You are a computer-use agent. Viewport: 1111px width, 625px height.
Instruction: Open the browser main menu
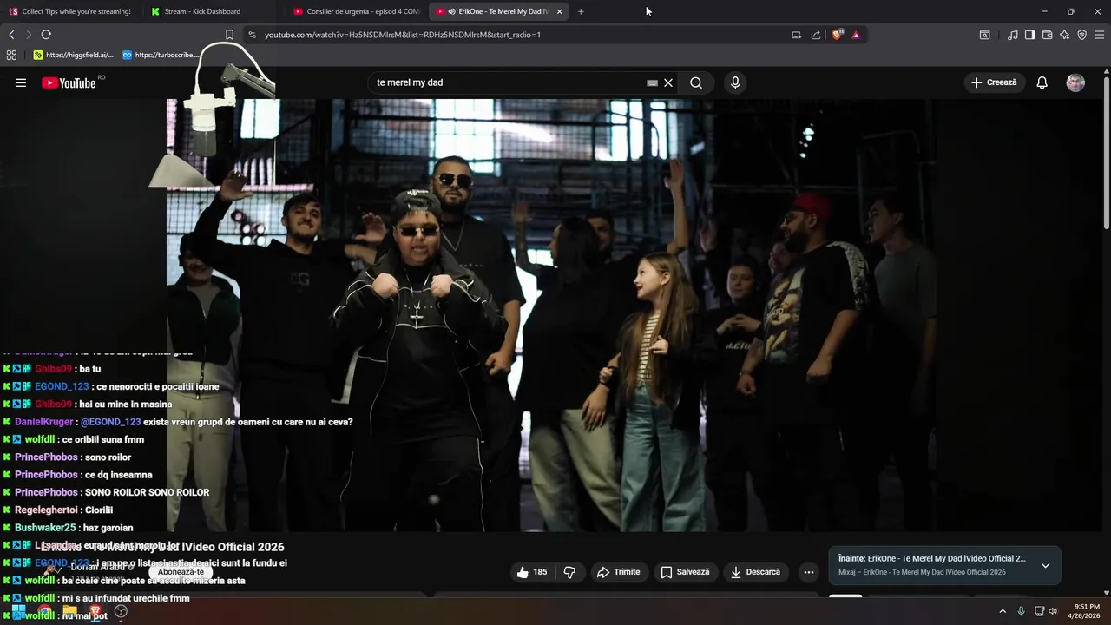[x=1099, y=35]
